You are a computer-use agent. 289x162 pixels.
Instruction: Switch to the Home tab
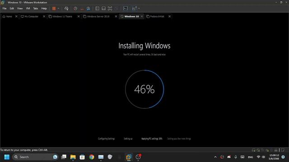[7, 17]
